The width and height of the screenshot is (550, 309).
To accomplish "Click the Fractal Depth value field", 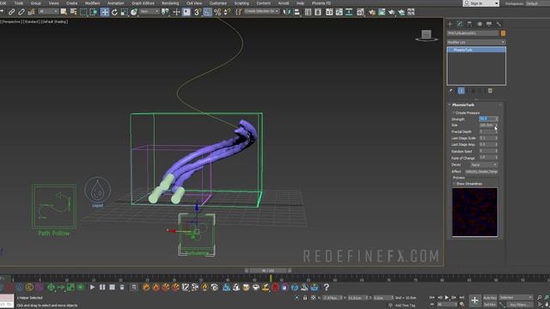I will (487, 131).
